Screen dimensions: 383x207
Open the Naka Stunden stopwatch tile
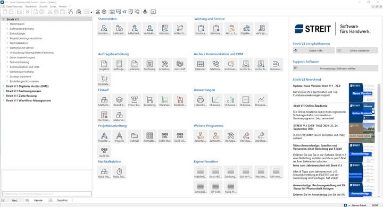tap(119, 172)
